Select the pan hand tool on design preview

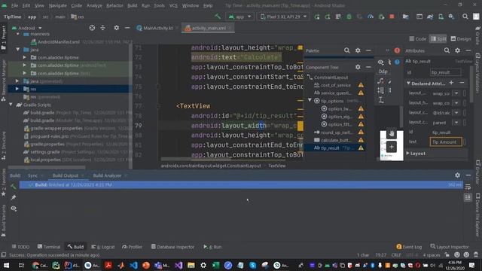click(x=391, y=134)
